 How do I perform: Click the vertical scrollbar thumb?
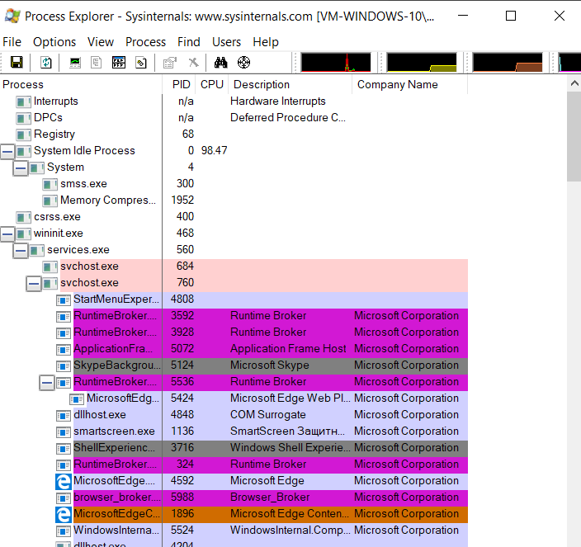click(574, 136)
